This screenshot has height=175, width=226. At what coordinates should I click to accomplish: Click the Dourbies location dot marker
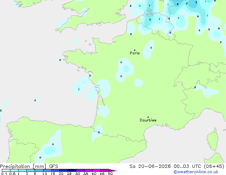pos(148,117)
